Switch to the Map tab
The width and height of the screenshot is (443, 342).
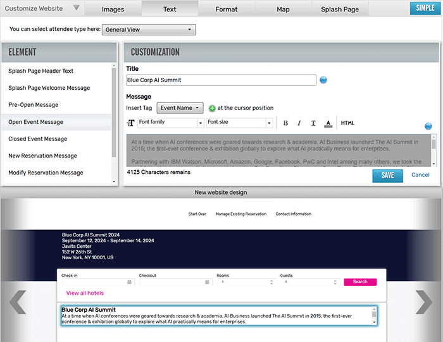tap(283, 9)
